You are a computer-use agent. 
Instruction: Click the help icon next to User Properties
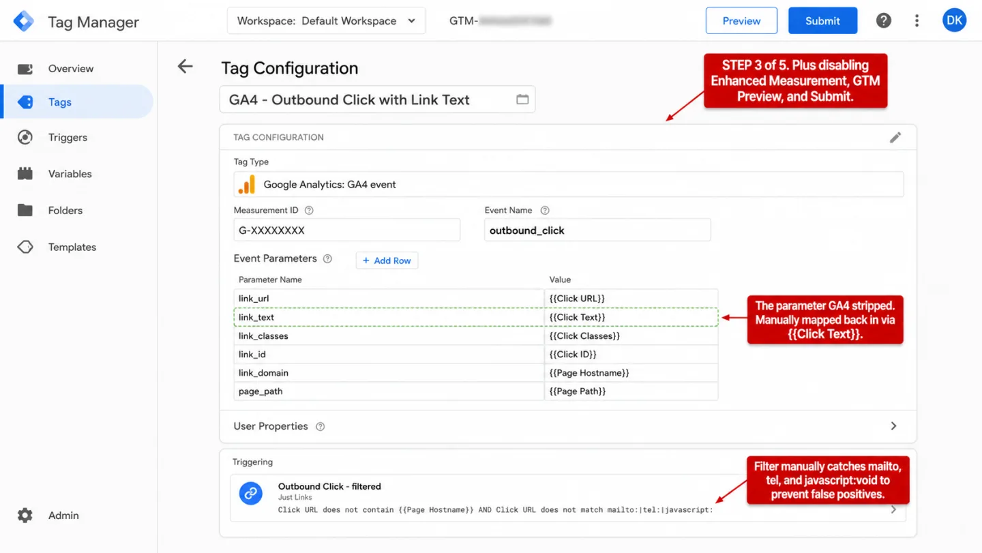(x=320, y=427)
